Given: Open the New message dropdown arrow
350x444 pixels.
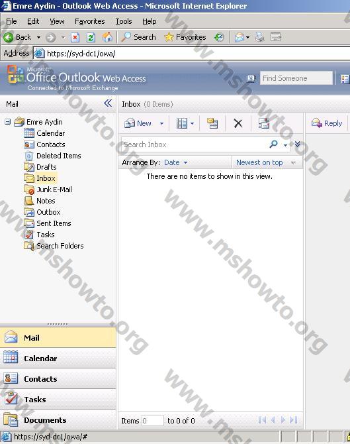Looking at the screenshot, I should coord(161,123).
